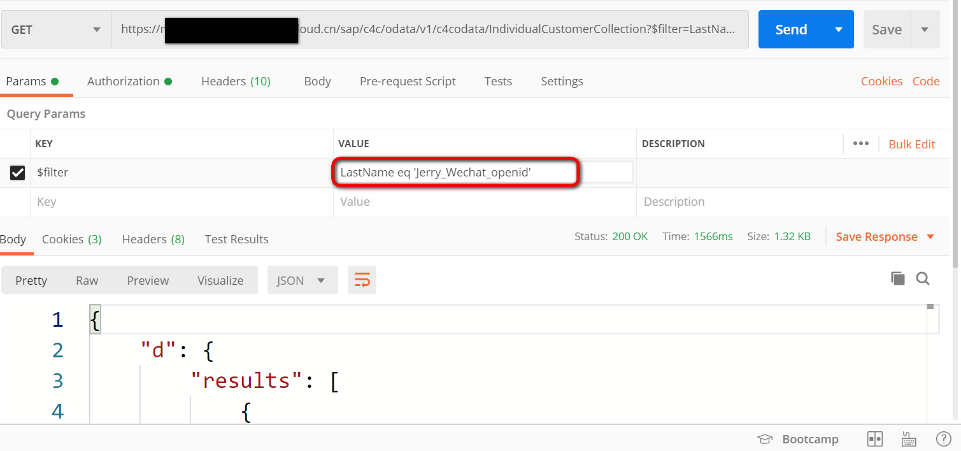Image resolution: width=961 pixels, height=451 pixels.
Task: Select Preview response view
Action: [148, 280]
